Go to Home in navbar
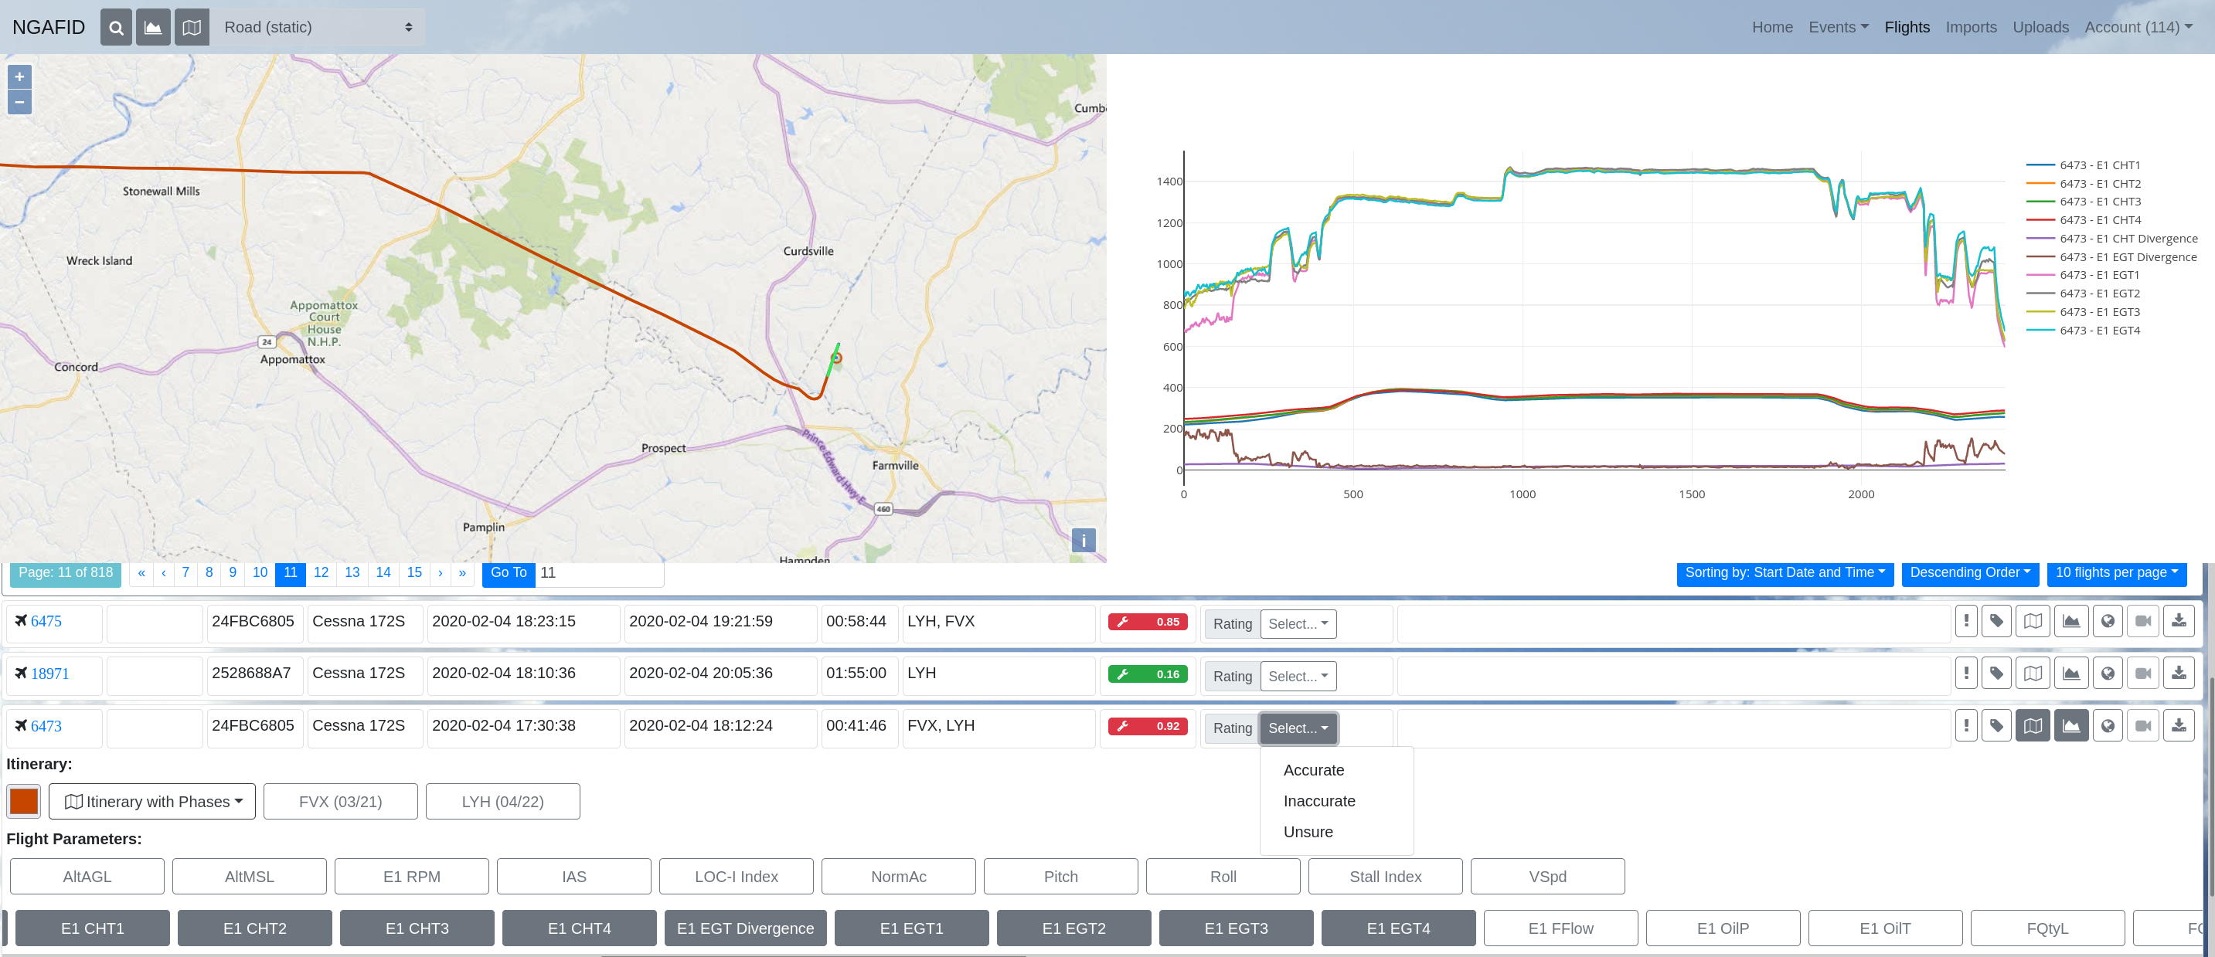Image resolution: width=2215 pixels, height=957 pixels. pos(1772,28)
